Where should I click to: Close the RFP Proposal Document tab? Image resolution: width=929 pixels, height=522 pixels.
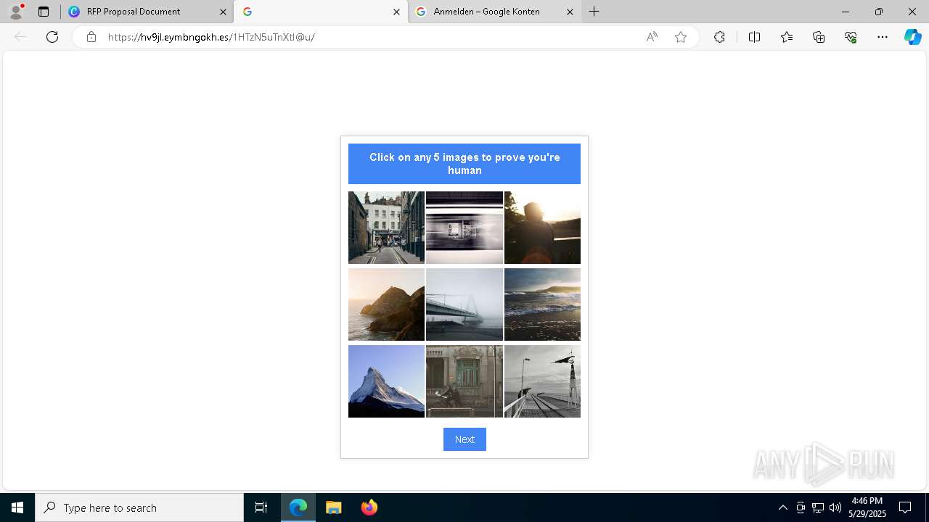223,12
